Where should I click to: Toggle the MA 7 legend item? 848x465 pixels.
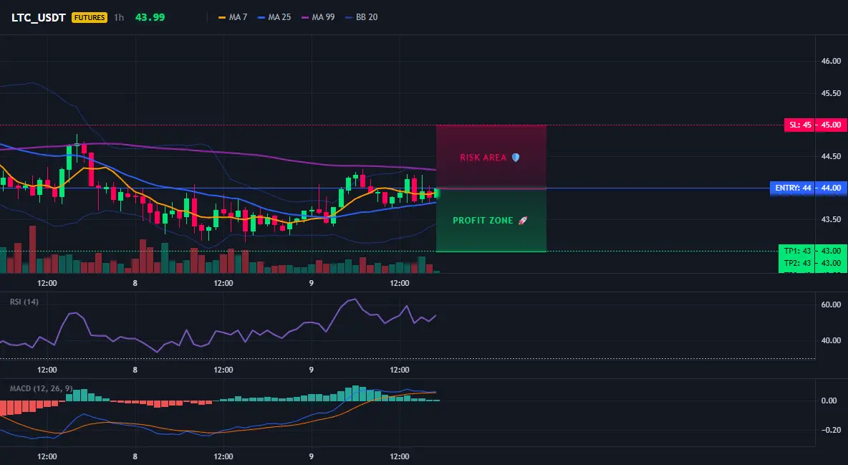click(x=233, y=17)
